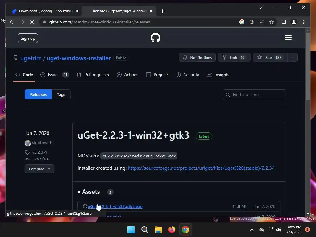The width and height of the screenshot is (316, 237).
Task: Click the Latest badge
Action: tap(204, 136)
